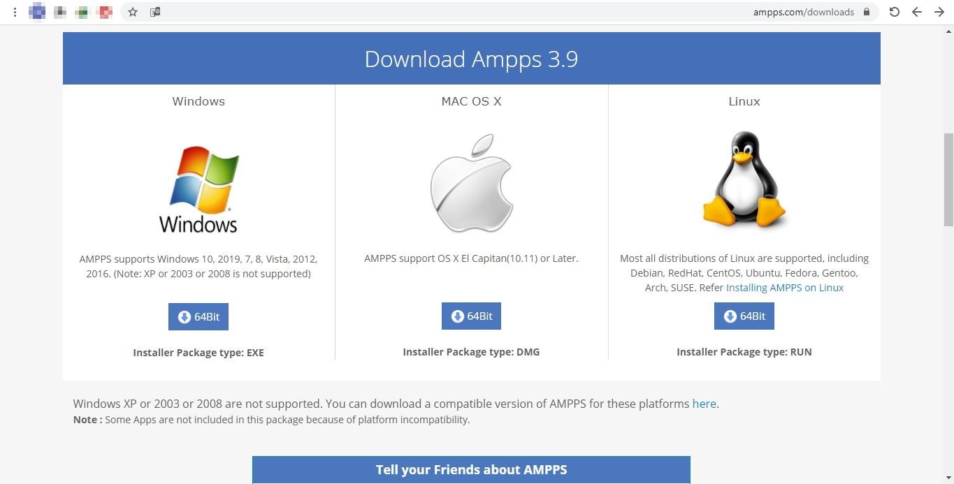Click the page's vertical scrollbar thumb
Screen dimensions: 954x484
(948, 179)
